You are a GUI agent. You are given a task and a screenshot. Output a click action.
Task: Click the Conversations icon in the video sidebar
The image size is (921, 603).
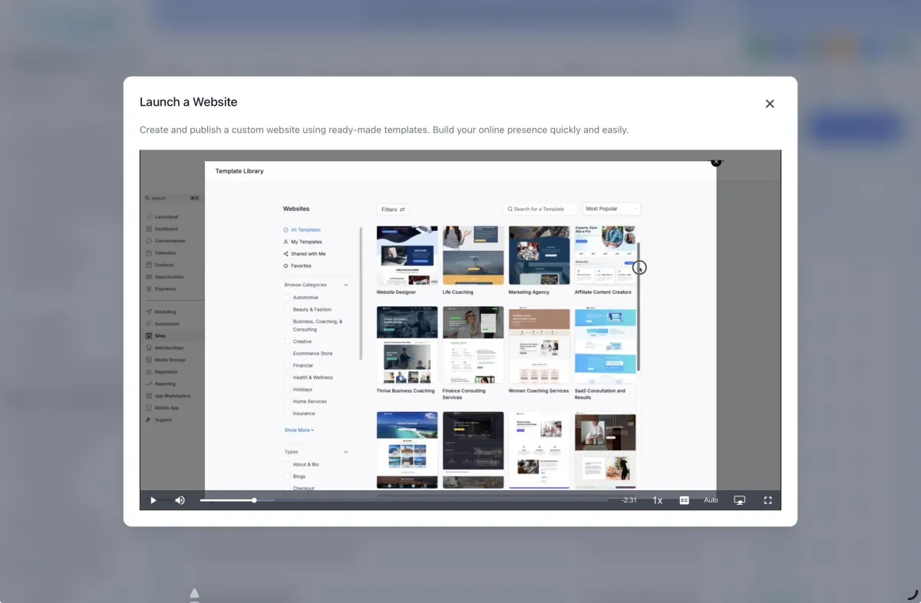coord(148,241)
